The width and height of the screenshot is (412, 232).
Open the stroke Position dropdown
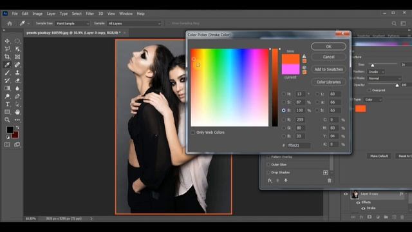(x=376, y=72)
